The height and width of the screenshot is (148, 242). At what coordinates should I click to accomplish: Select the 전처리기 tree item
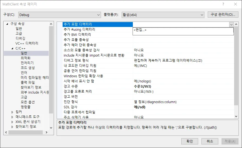tap(27, 63)
